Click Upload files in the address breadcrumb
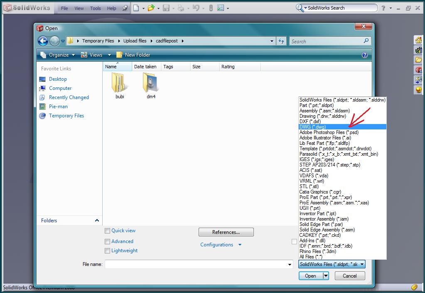Image resolution: width=425 pixels, height=293 pixels. tap(135, 41)
